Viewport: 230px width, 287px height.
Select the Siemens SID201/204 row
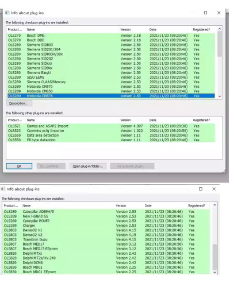point(111,49)
